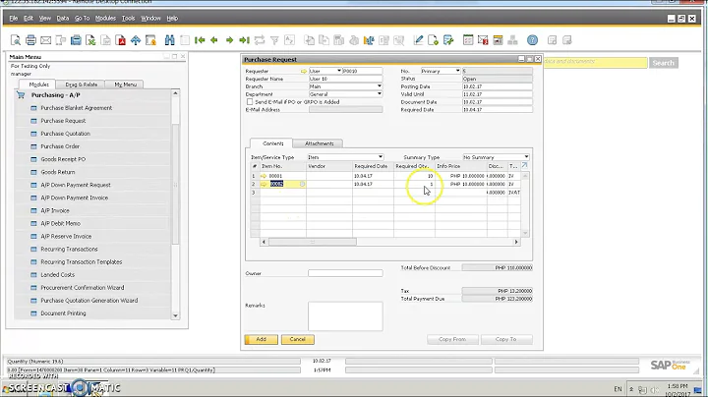708x397 pixels.
Task: Click the Copy From button
Action: (x=452, y=339)
